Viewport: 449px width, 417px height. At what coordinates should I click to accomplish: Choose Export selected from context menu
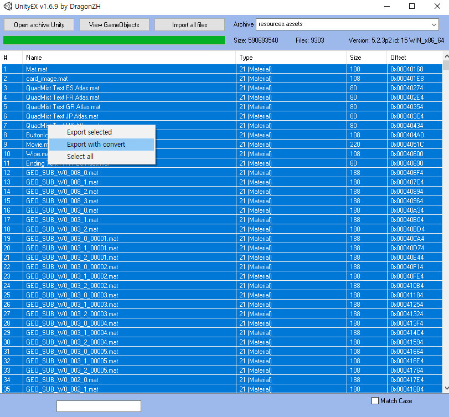point(89,132)
